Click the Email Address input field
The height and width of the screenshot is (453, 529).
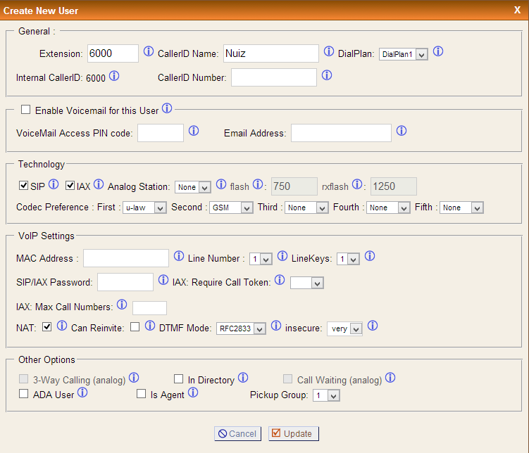[341, 133]
